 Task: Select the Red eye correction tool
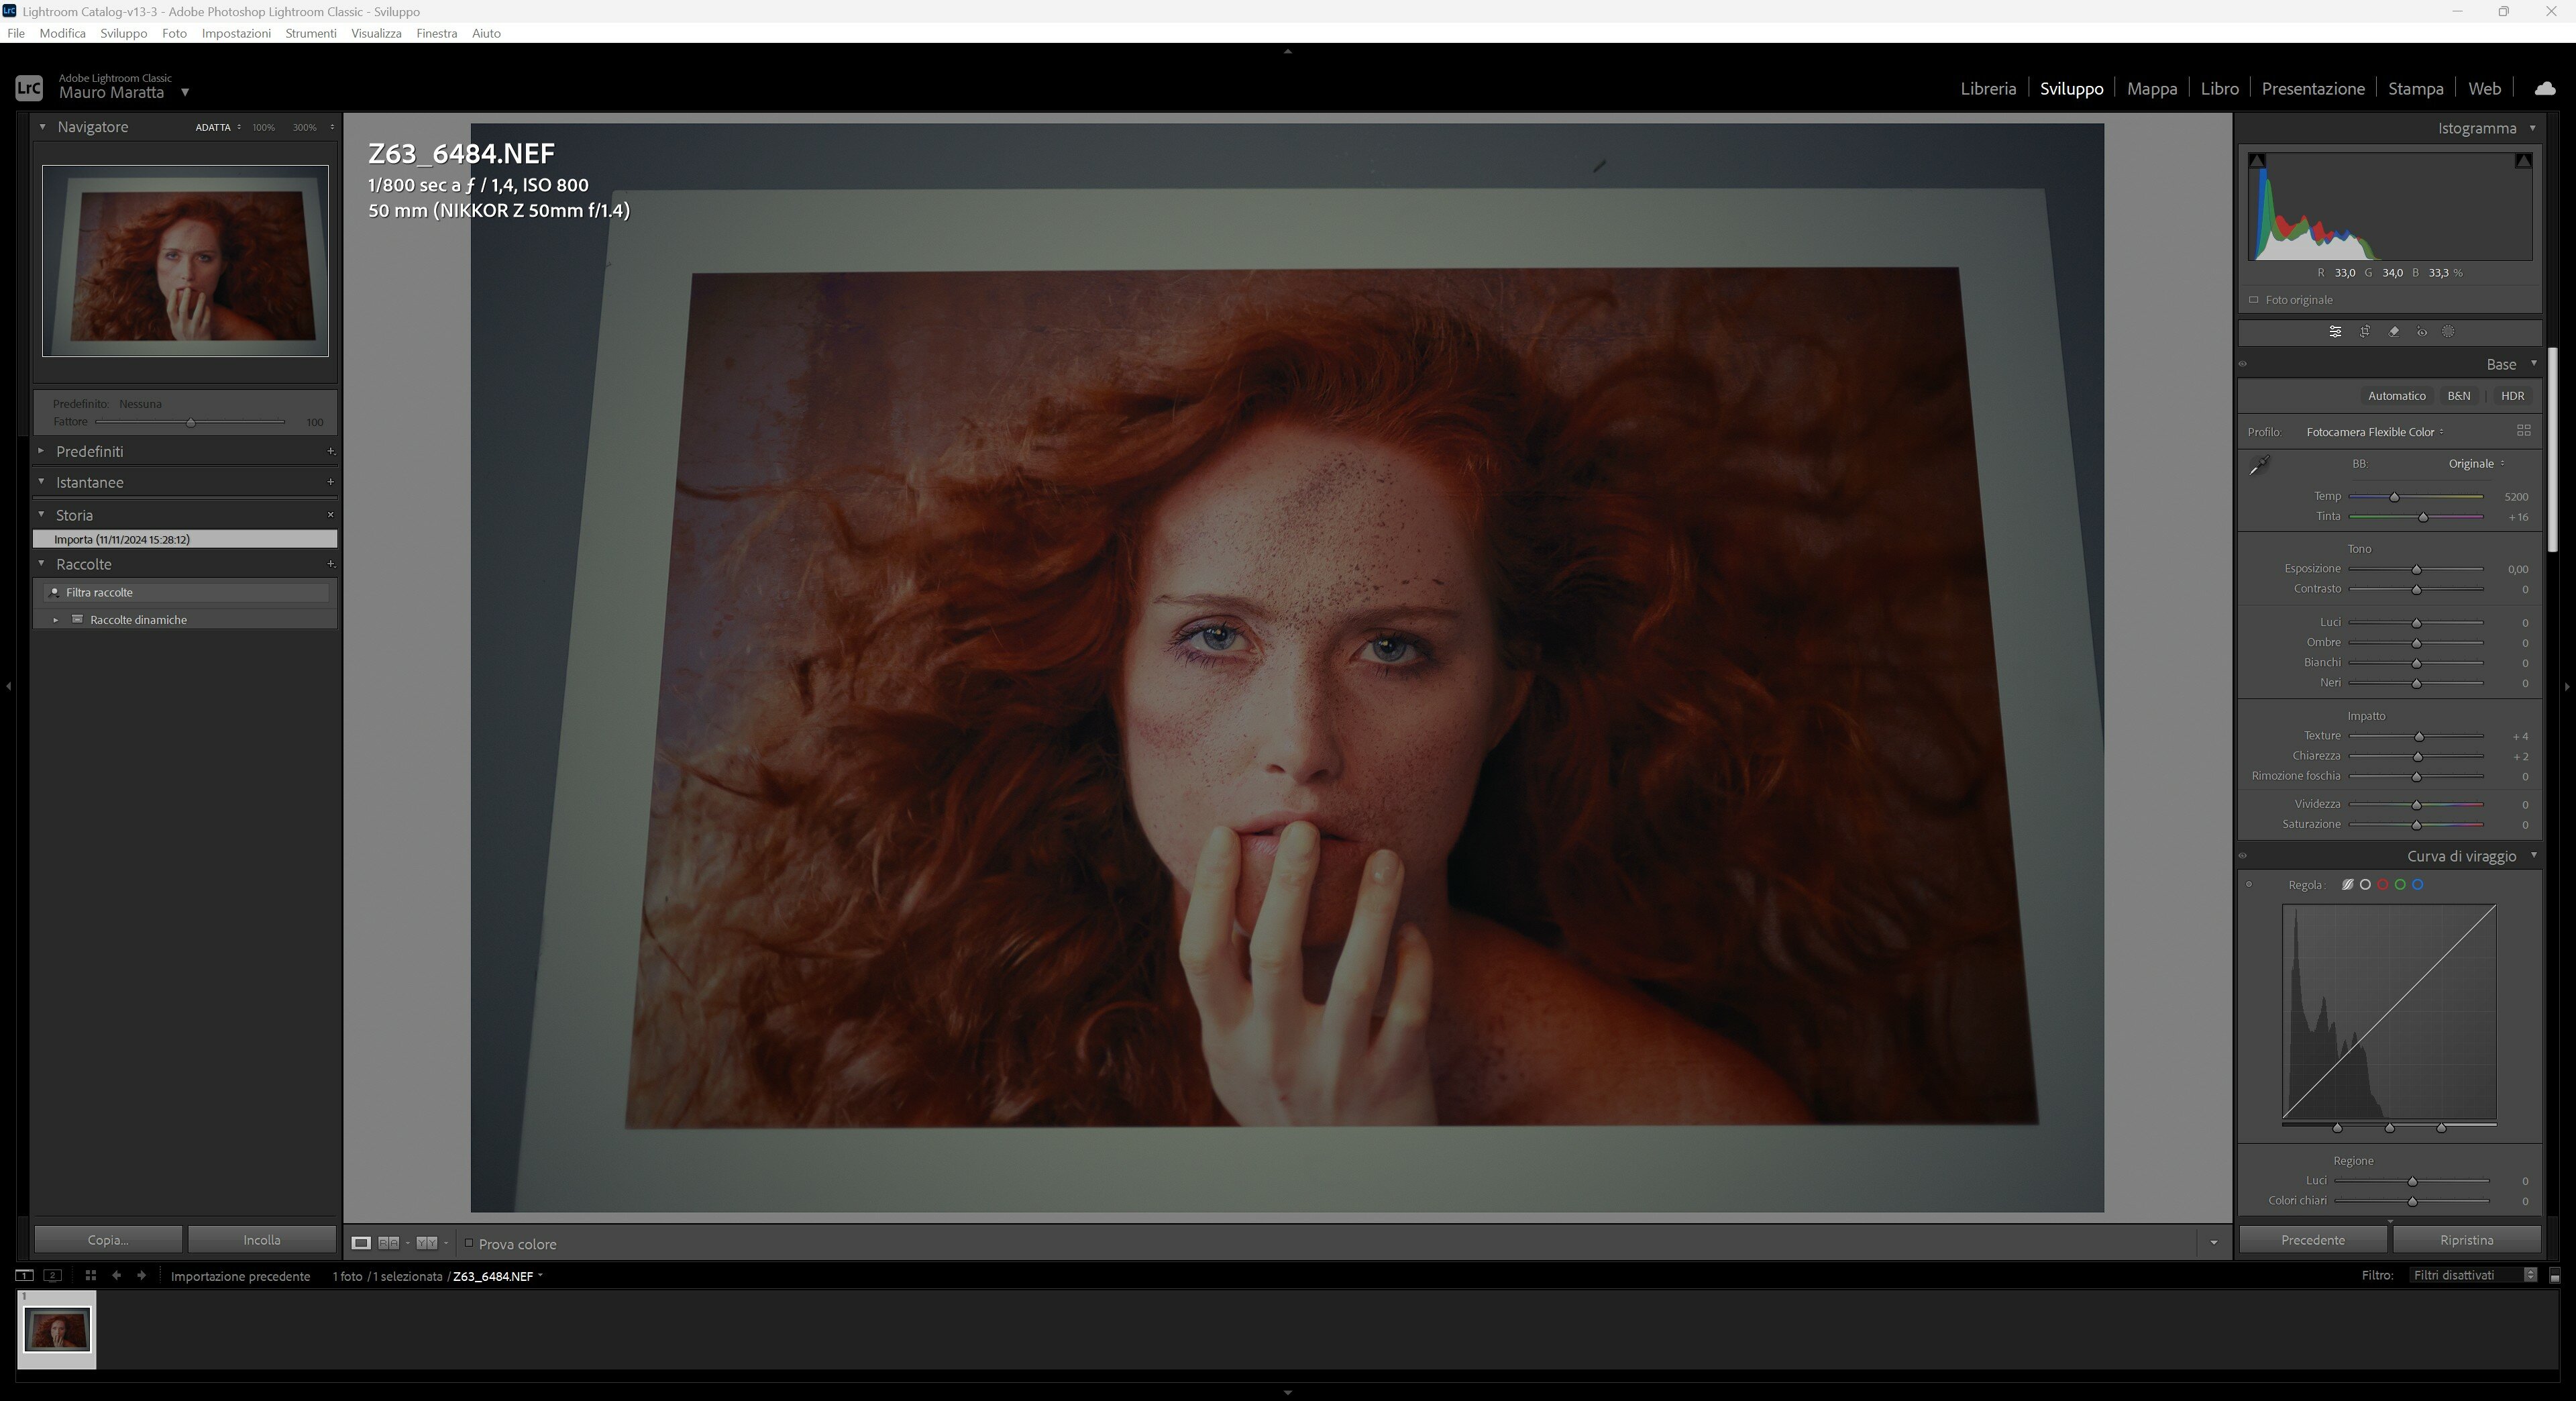[x=2422, y=332]
